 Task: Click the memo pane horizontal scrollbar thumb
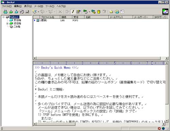(x=56, y=124)
